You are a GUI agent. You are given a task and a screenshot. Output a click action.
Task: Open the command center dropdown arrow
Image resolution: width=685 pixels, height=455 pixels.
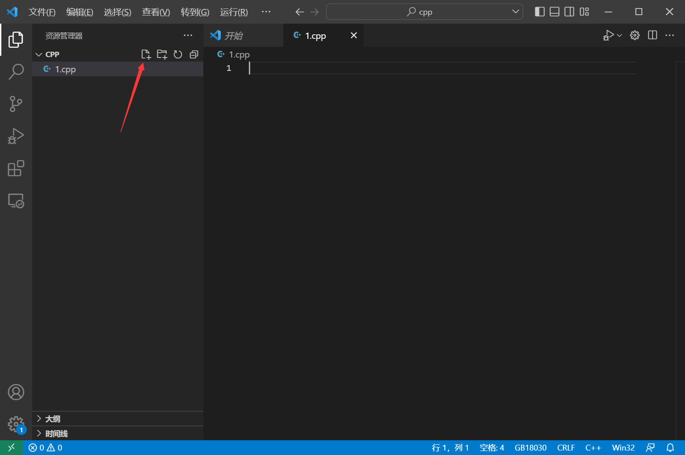pyautogui.click(x=516, y=12)
